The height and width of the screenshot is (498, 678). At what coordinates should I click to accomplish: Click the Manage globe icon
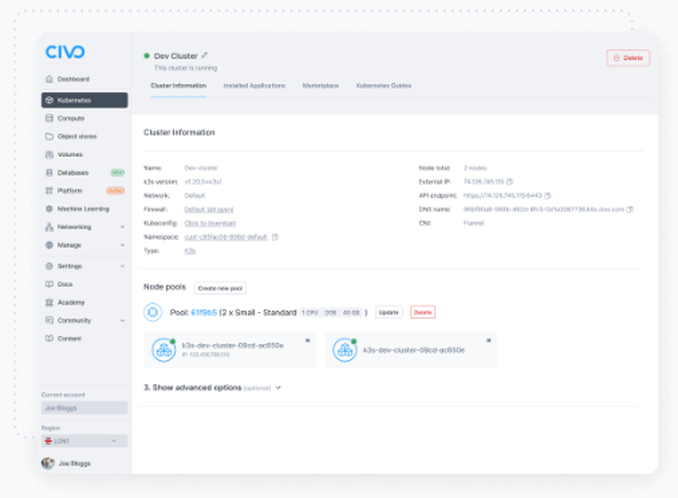[49, 245]
